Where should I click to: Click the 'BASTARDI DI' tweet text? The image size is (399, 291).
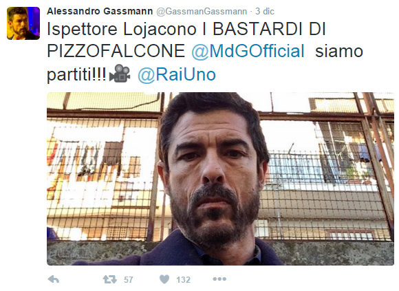coord(269,29)
